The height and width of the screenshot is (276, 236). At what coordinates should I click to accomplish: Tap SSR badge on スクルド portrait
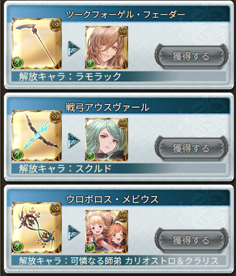122,124
